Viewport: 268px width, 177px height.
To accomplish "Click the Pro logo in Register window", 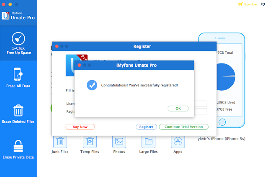I will 70,66.
